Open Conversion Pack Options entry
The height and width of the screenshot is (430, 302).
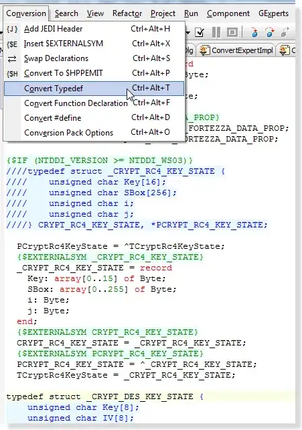(94, 133)
